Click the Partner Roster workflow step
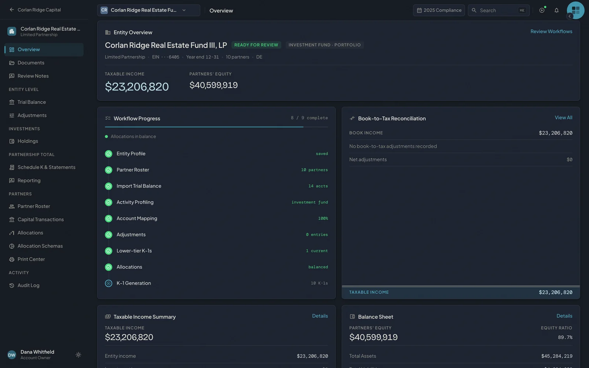Image resolution: width=589 pixels, height=368 pixels. 216,170
